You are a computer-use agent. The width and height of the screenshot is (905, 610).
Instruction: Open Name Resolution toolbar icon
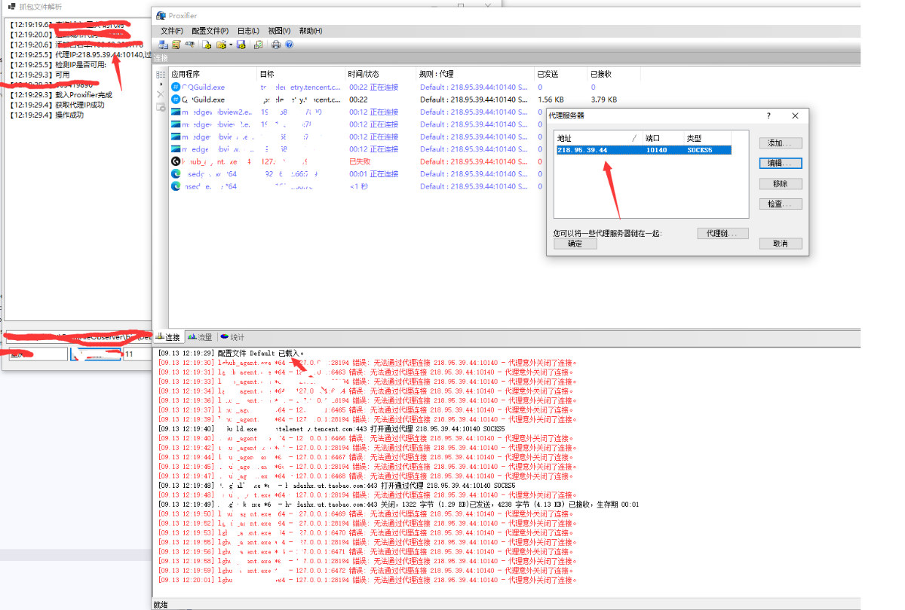[189, 44]
